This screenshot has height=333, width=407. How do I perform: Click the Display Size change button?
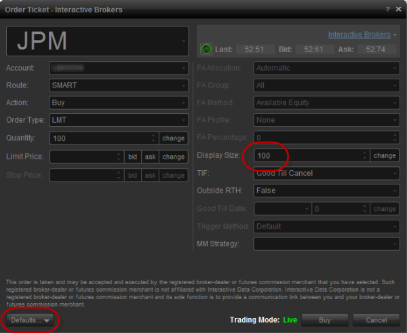385,155
